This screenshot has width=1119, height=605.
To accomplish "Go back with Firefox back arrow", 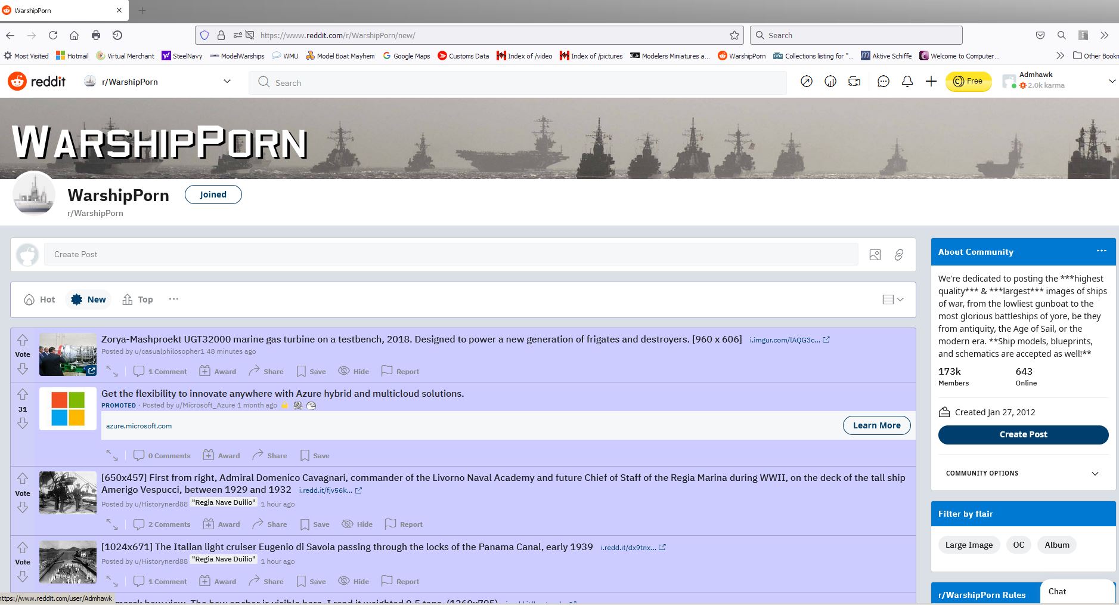I will [x=10, y=35].
